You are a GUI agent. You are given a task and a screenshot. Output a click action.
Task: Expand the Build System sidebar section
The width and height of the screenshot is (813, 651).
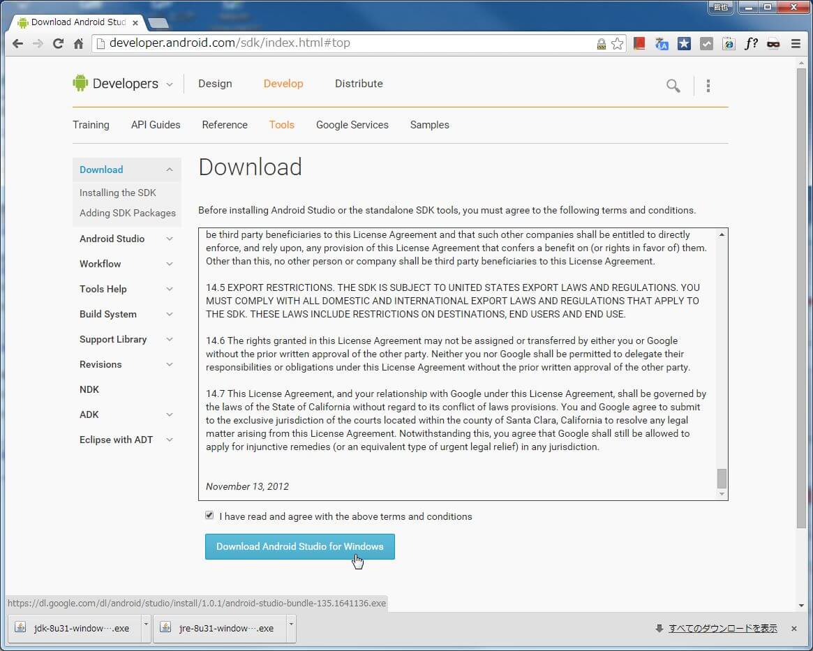pyautogui.click(x=169, y=314)
